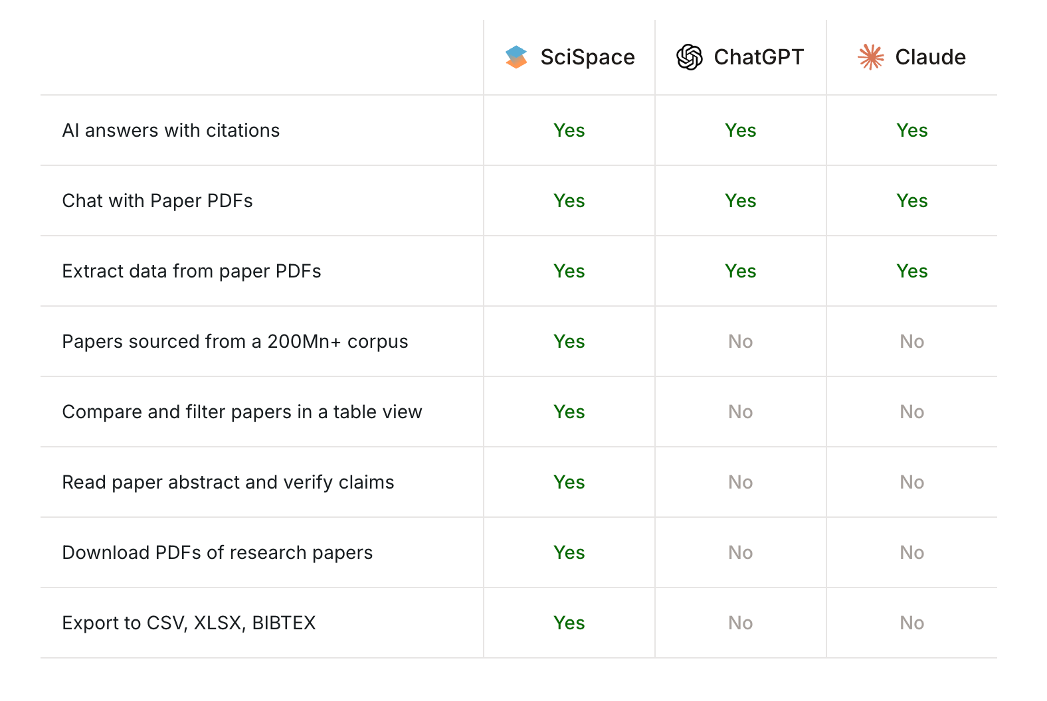Click 'Extract data from paper PDFs' label
This screenshot has width=1047, height=701.
click(191, 271)
